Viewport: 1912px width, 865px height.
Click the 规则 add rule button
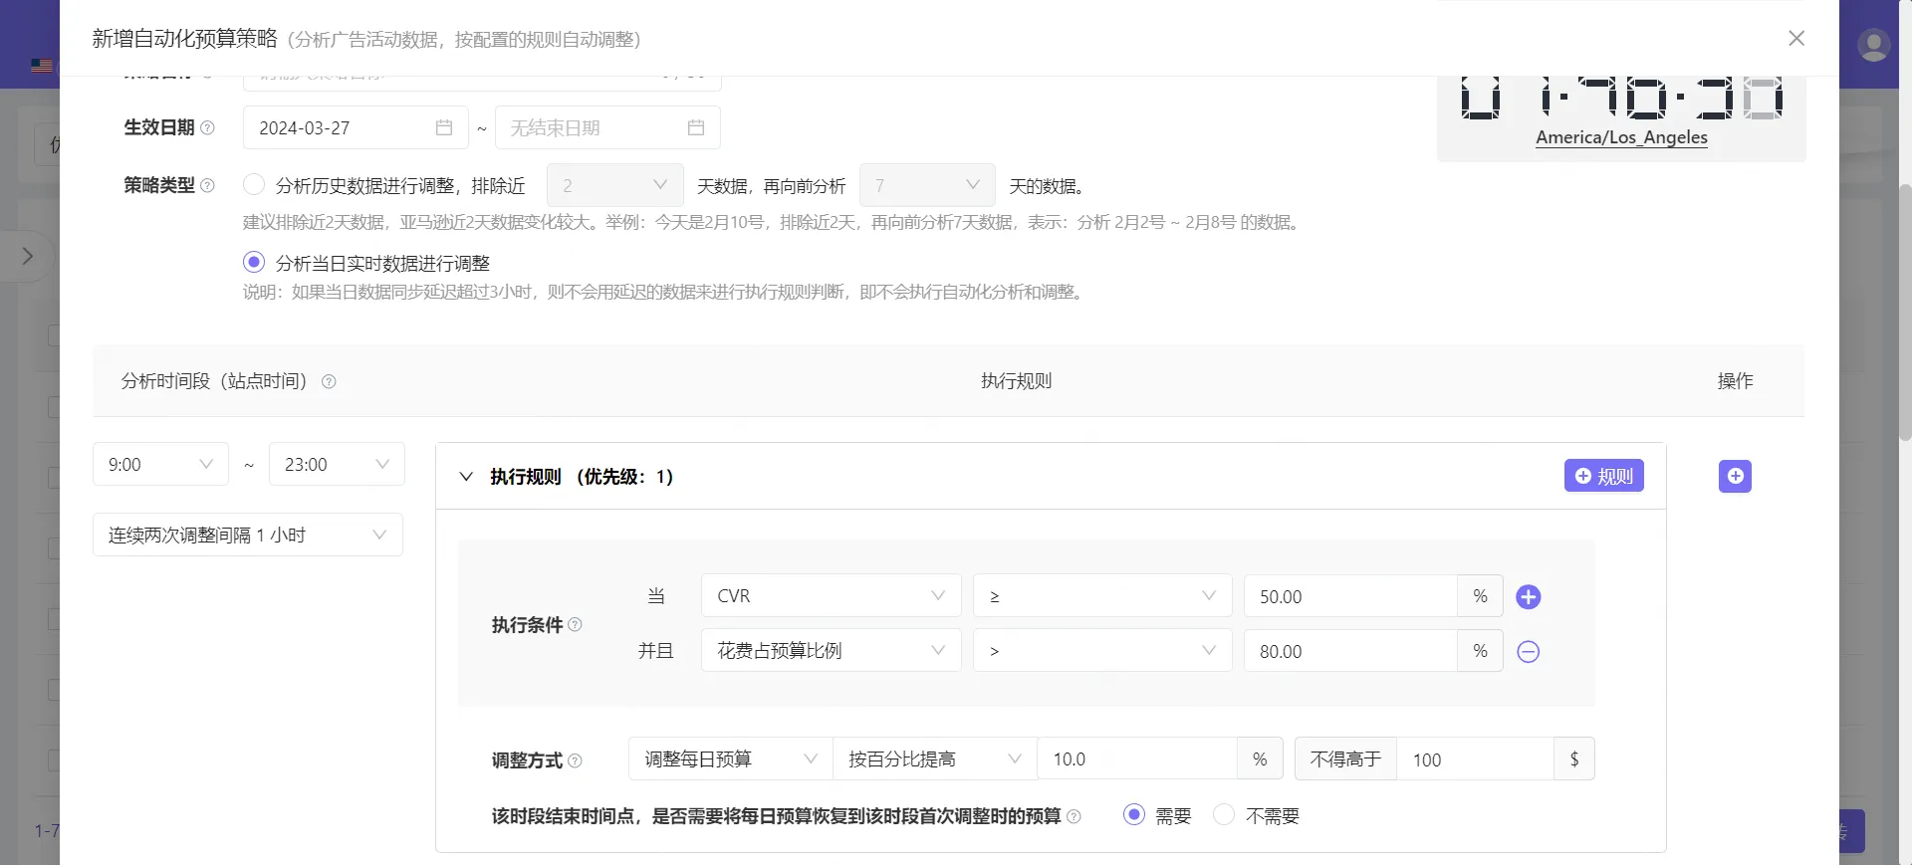[x=1603, y=476]
